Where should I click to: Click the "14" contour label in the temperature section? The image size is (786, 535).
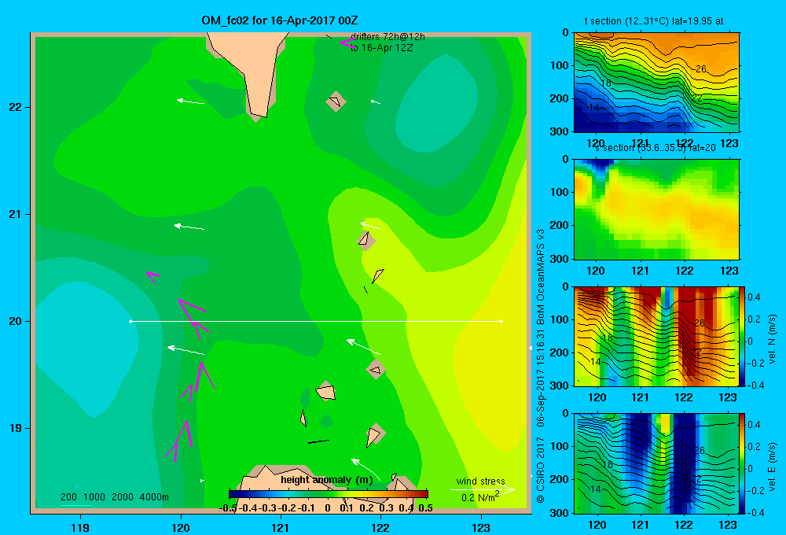(594, 108)
